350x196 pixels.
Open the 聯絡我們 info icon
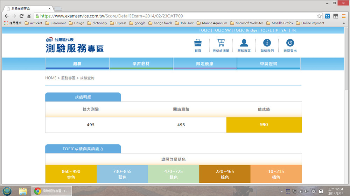point(267,43)
